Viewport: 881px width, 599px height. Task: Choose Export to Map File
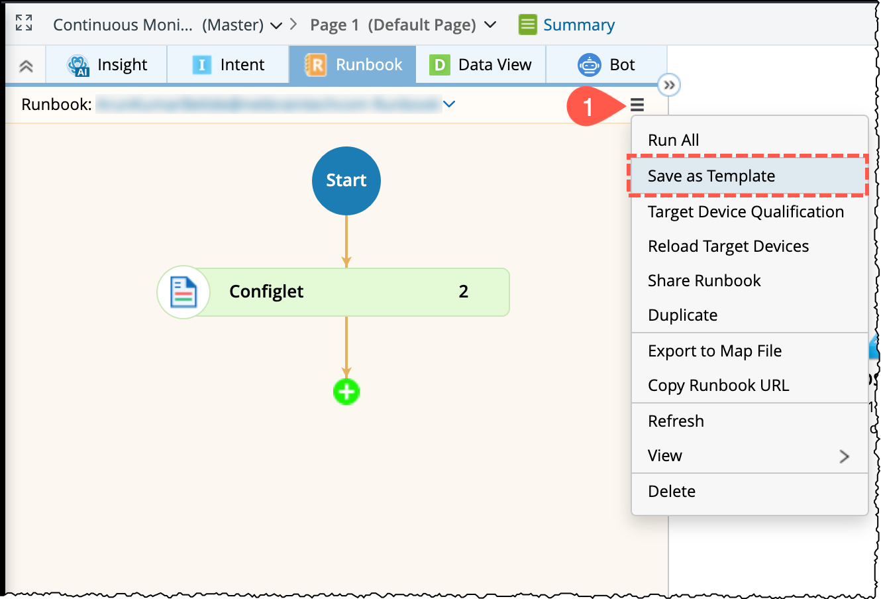click(x=750, y=351)
